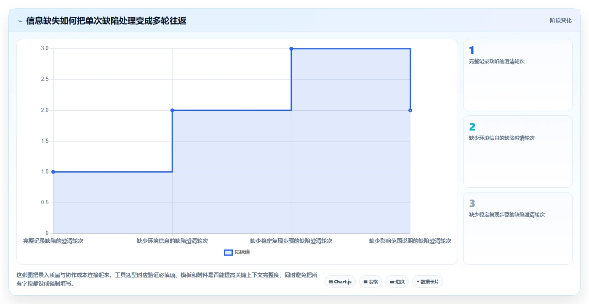The width and height of the screenshot is (589, 304).
Task: Click the data point at 缺少环境信息 value 2.0
Action: (172, 110)
